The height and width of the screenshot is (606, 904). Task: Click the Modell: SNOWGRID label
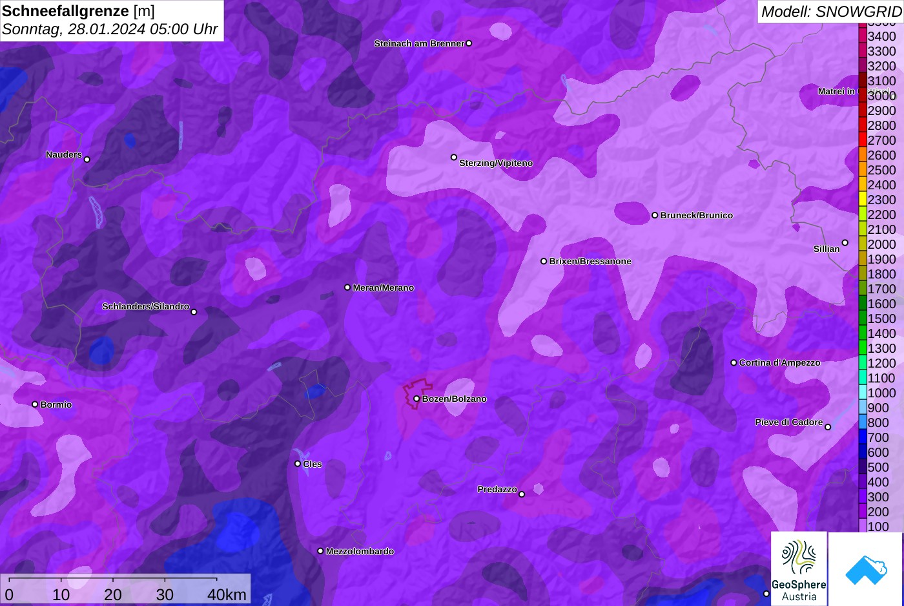coord(831,12)
